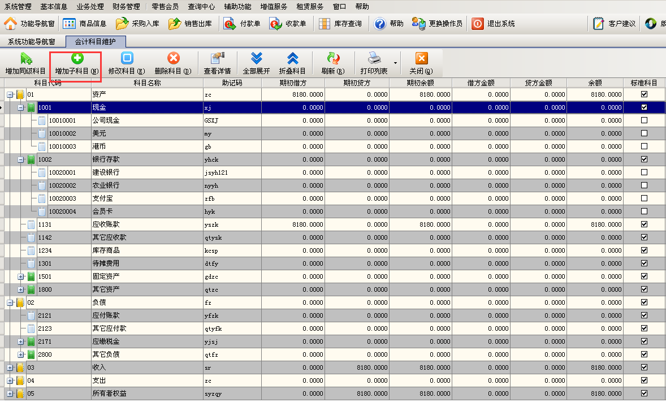
Task: Open 客户建议 notepad icon
Action: [599, 23]
